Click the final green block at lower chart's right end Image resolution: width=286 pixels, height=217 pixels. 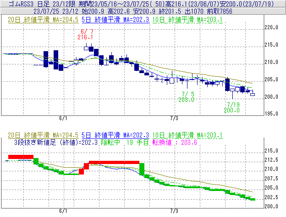[253, 200]
